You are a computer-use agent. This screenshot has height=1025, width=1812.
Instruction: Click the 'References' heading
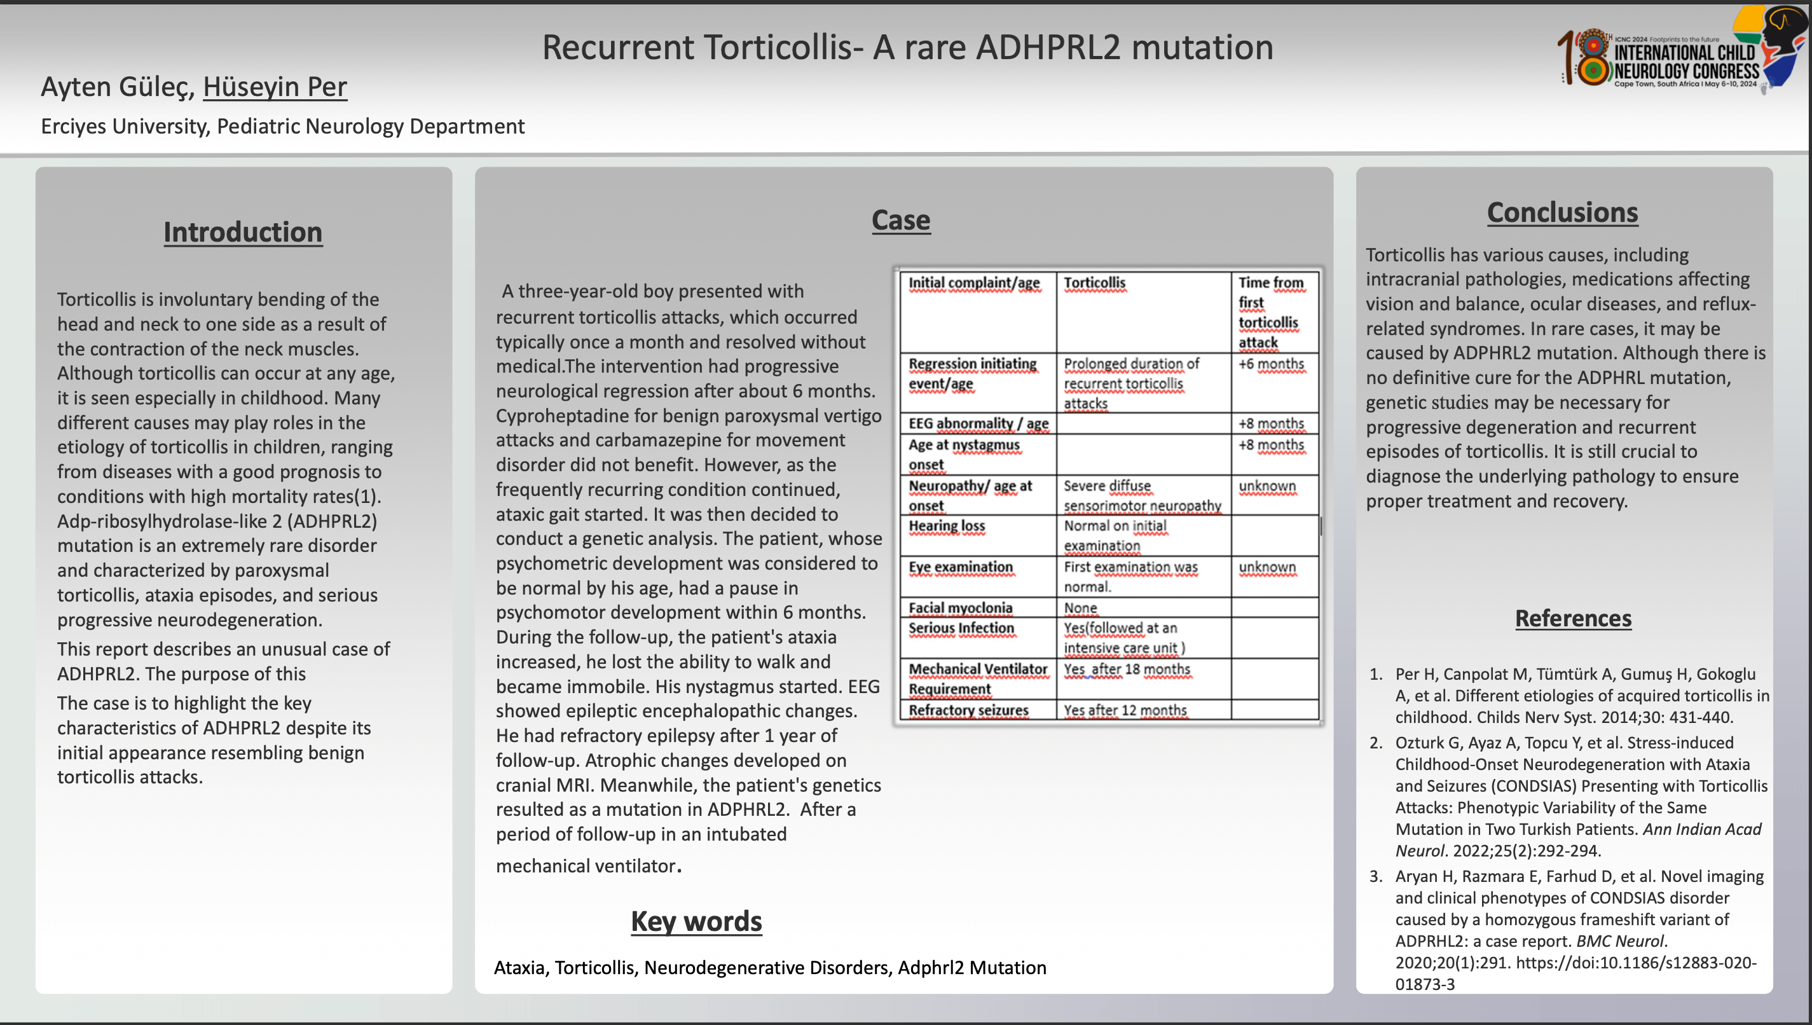click(1573, 617)
